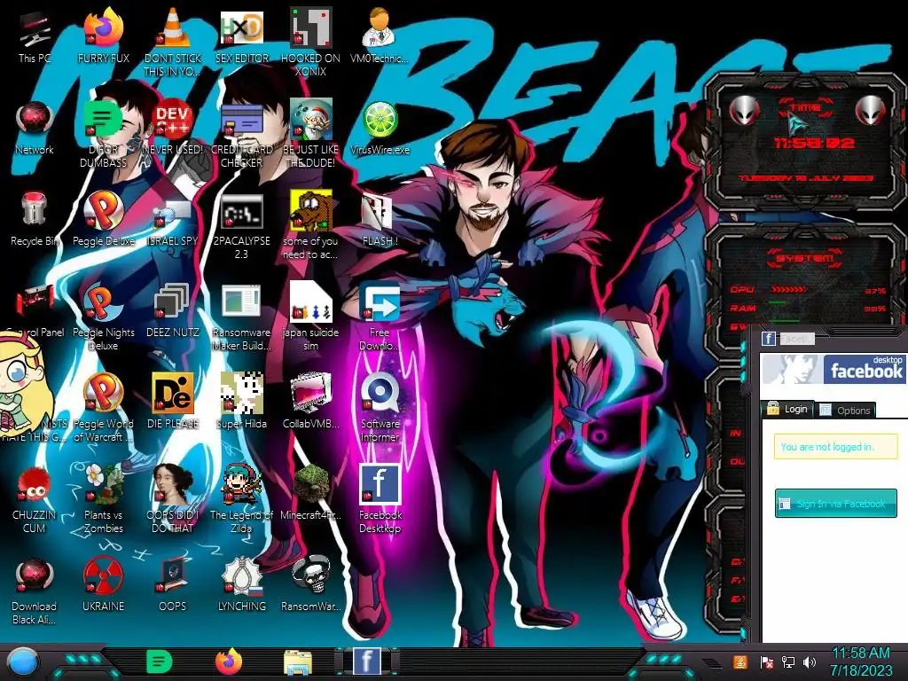Launch the CREDIT CARD CHECKER shortcut
The image size is (908, 681).
pos(242,135)
